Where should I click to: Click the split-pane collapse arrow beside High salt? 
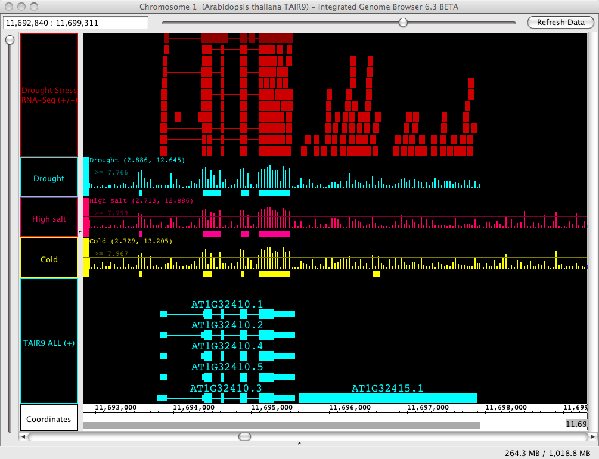coord(80,232)
